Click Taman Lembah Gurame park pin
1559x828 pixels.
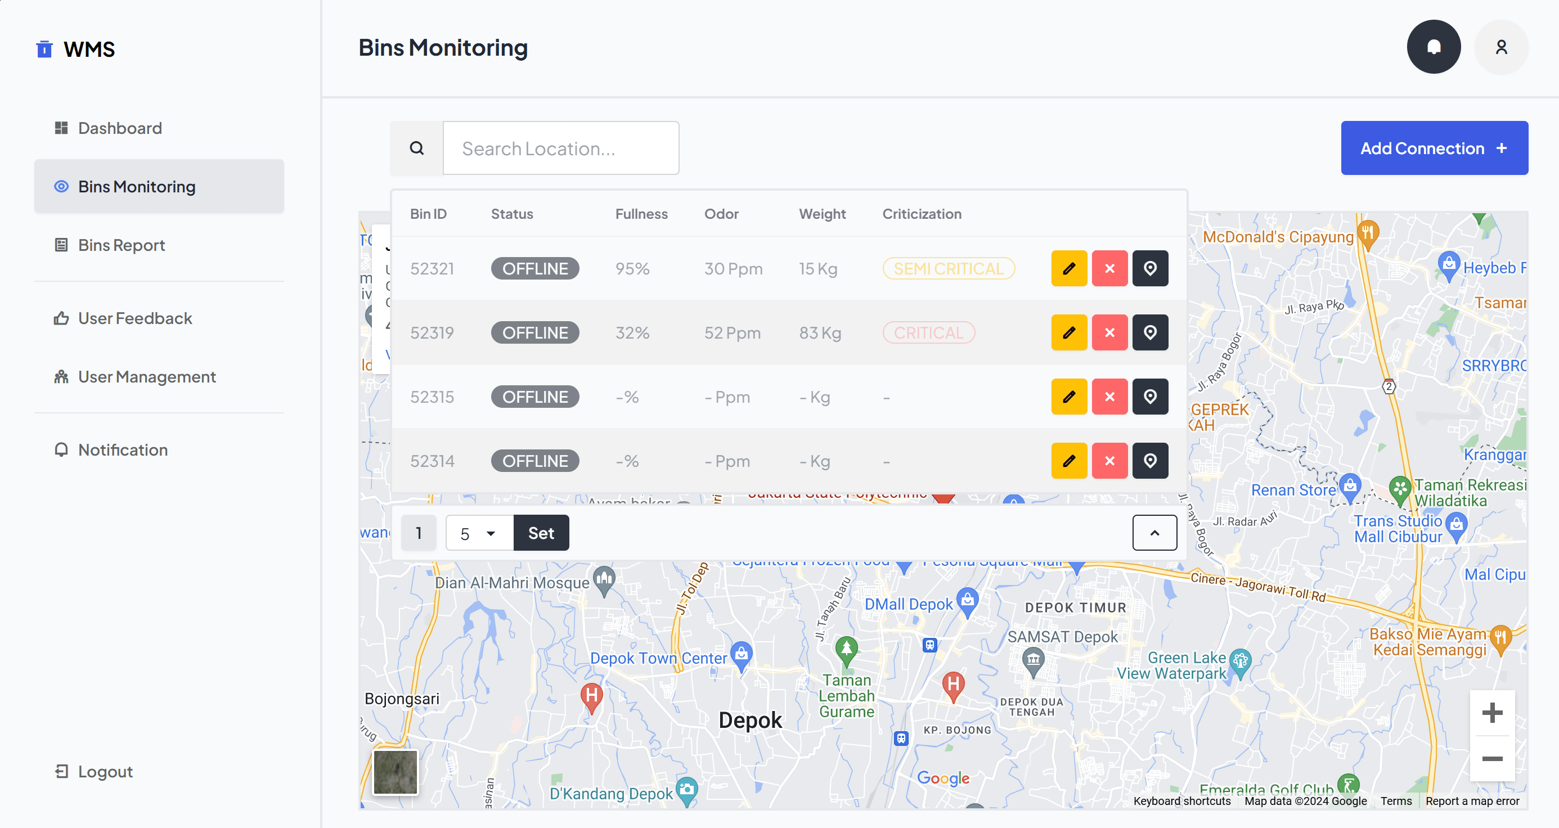click(846, 651)
